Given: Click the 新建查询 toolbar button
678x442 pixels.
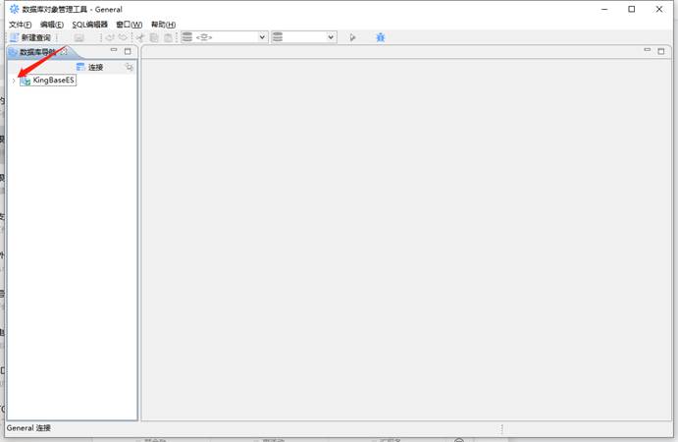Looking at the screenshot, I should (x=30, y=37).
